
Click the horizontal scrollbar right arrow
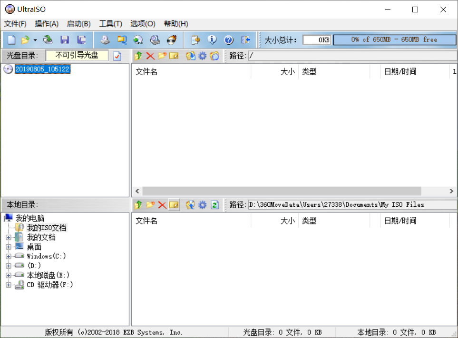[x=451, y=191]
